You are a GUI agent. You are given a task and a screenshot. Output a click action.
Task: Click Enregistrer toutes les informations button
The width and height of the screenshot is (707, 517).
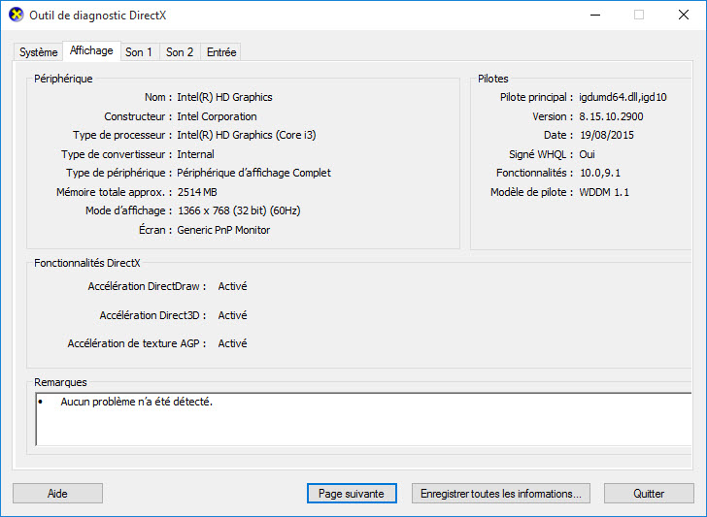point(500,494)
